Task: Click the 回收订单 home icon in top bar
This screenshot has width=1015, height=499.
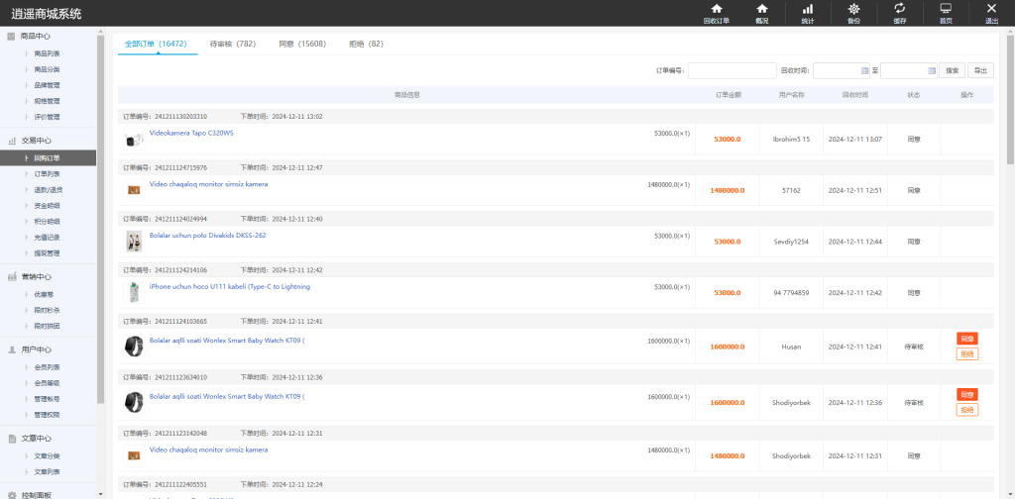Action: 716,9
